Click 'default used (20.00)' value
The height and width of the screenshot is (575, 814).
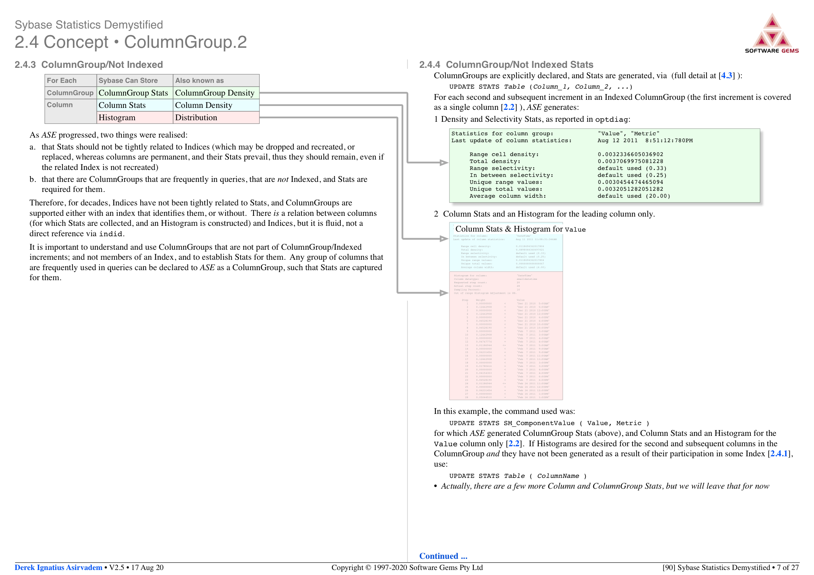pyautogui.click(x=634, y=196)
